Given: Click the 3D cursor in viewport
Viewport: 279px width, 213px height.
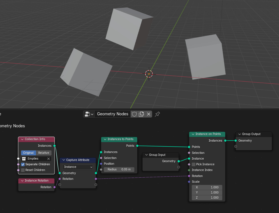Looking at the screenshot, I should 149,74.
